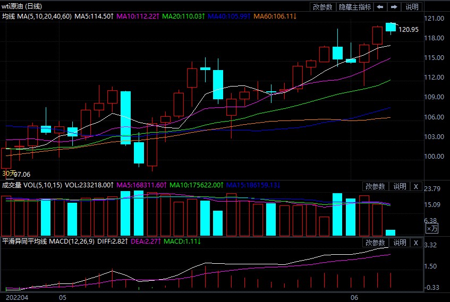Select the 均线 MA(5,10,20,40,60) indicator label
This screenshot has height=302, width=450.
[37, 17]
